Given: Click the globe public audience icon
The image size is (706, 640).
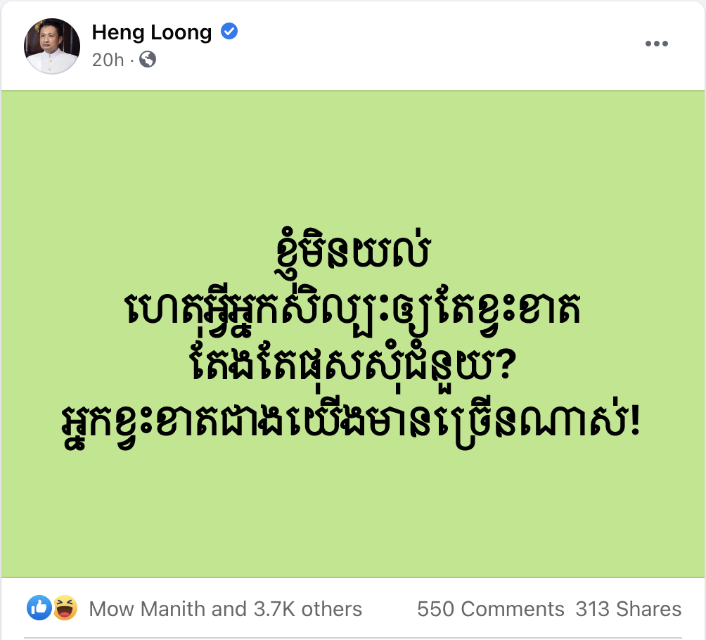Looking at the screenshot, I should (x=148, y=60).
